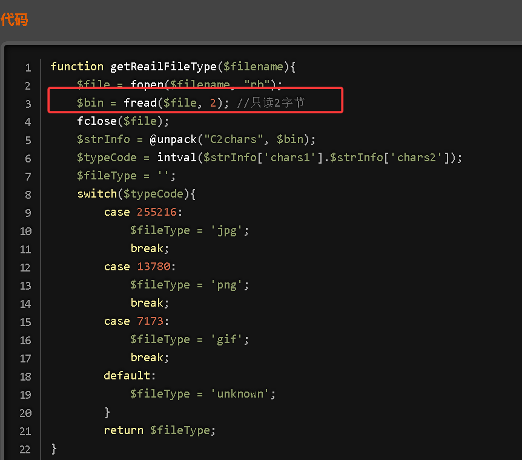Click line number 7 in the gutter
Screen dimensions: 522x460
tap(28, 176)
